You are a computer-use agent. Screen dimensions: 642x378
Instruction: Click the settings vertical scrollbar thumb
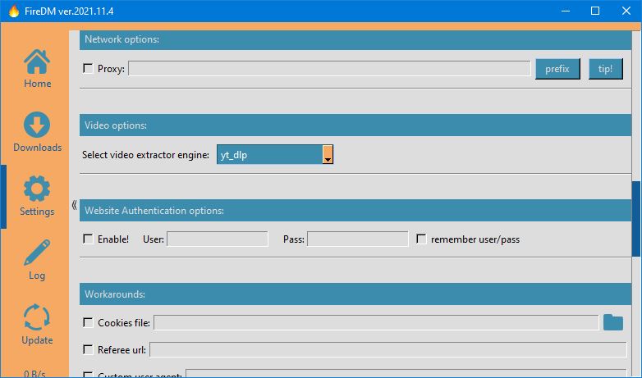636,219
